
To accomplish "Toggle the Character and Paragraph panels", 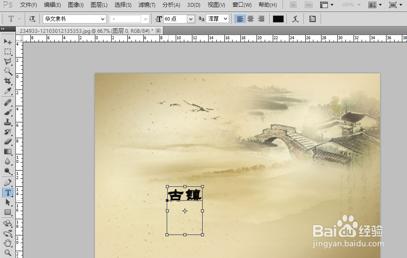I will [313, 19].
